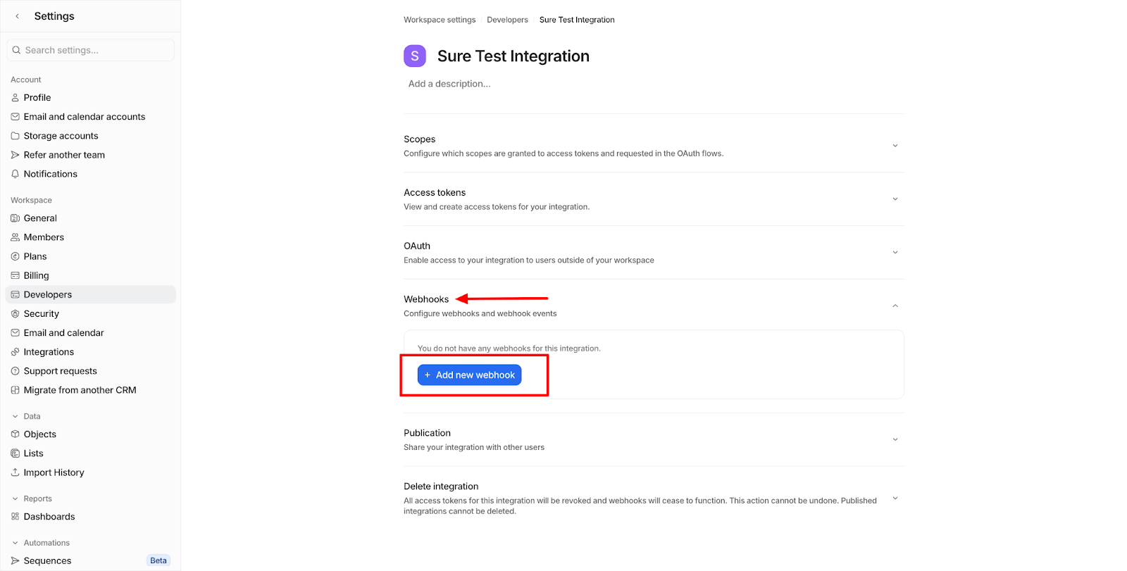Expand the Scopes section chevron
This screenshot has width=1127, height=571.
coord(895,146)
